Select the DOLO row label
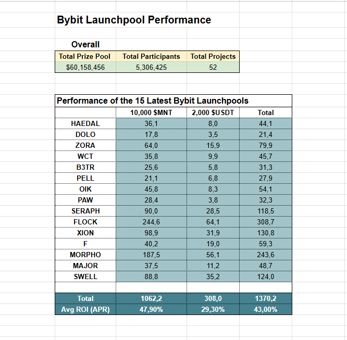This screenshot has width=347, height=340. (85, 134)
